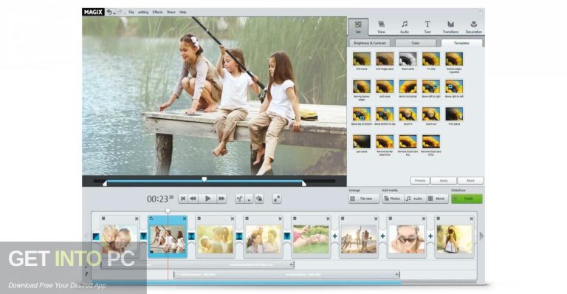The image size is (567, 294).
Task: Open the Transitions panel icon
Action: 450,24
